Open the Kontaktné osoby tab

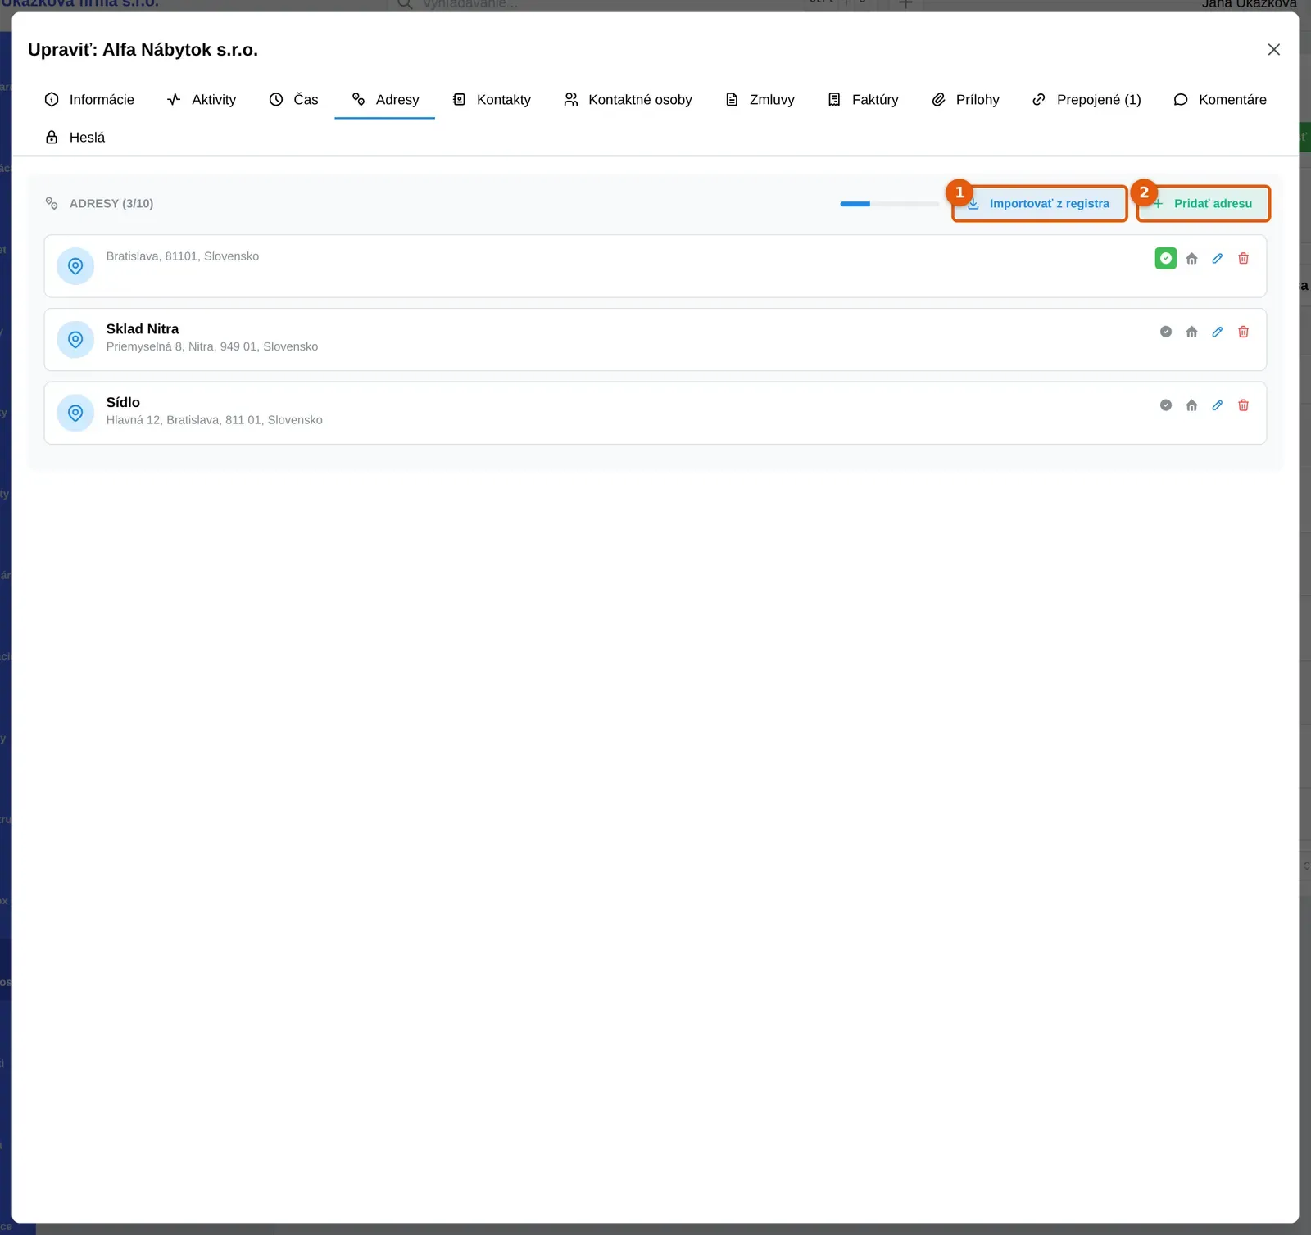628,100
